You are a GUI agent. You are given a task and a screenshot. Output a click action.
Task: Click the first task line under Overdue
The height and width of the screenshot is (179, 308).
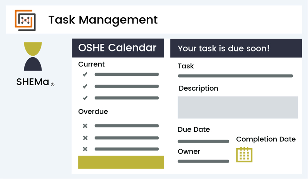coord(127,126)
